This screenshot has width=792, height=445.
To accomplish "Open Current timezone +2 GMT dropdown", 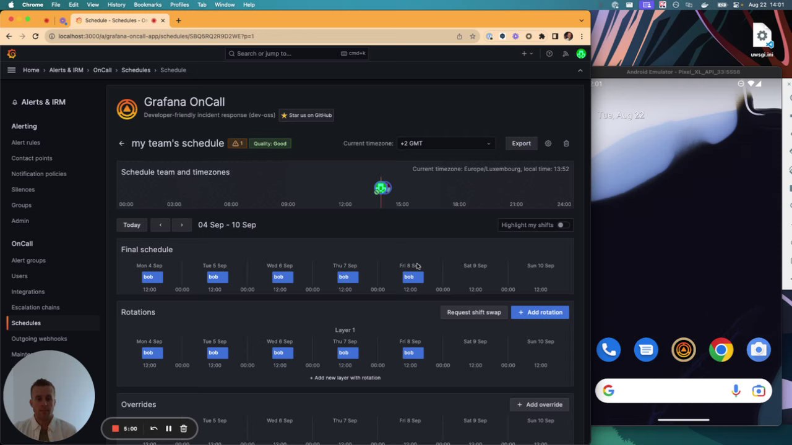I will (x=445, y=143).
